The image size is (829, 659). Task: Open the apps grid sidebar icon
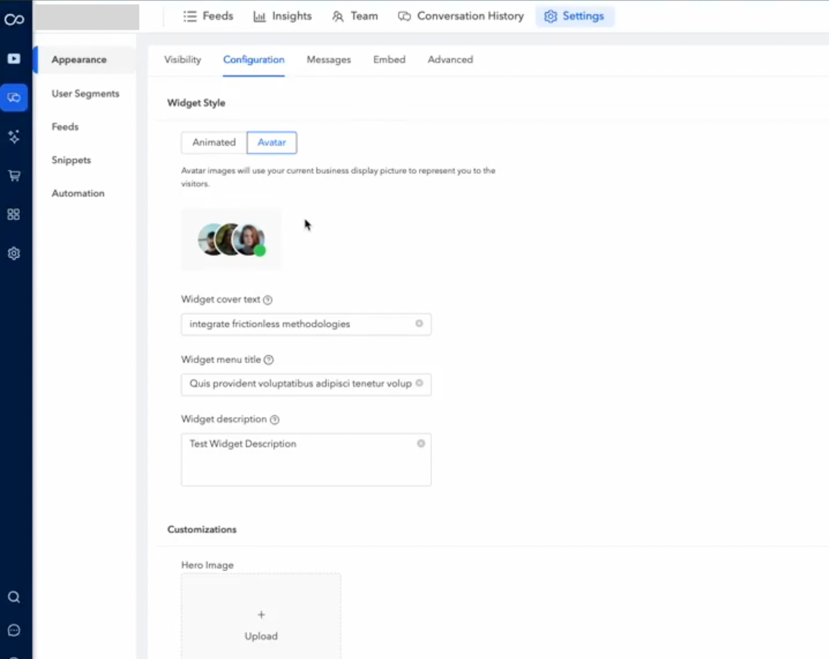point(14,215)
